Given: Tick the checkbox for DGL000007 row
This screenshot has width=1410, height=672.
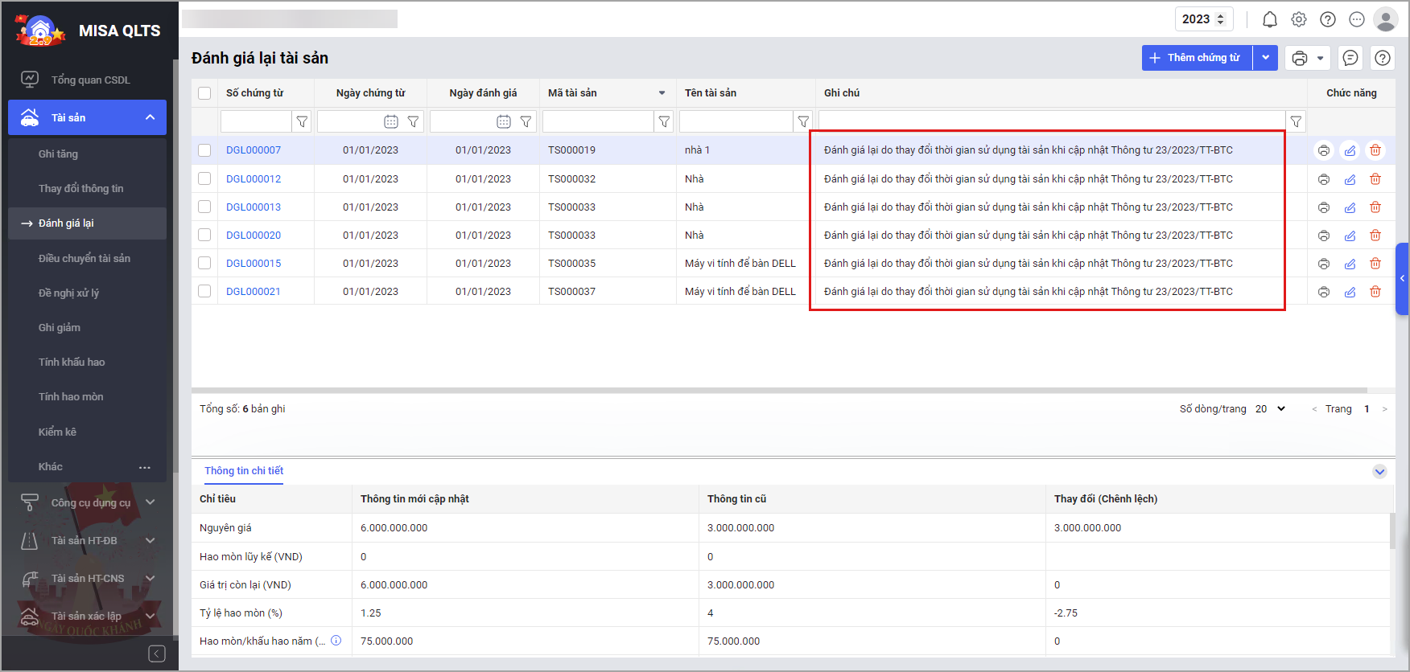Looking at the screenshot, I should pos(204,150).
